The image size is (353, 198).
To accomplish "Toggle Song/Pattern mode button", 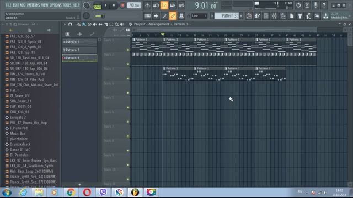I will pos(97,6).
